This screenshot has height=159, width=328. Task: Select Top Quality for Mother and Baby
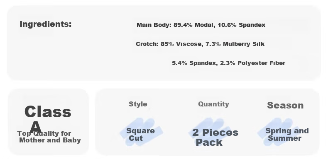point(49,137)
